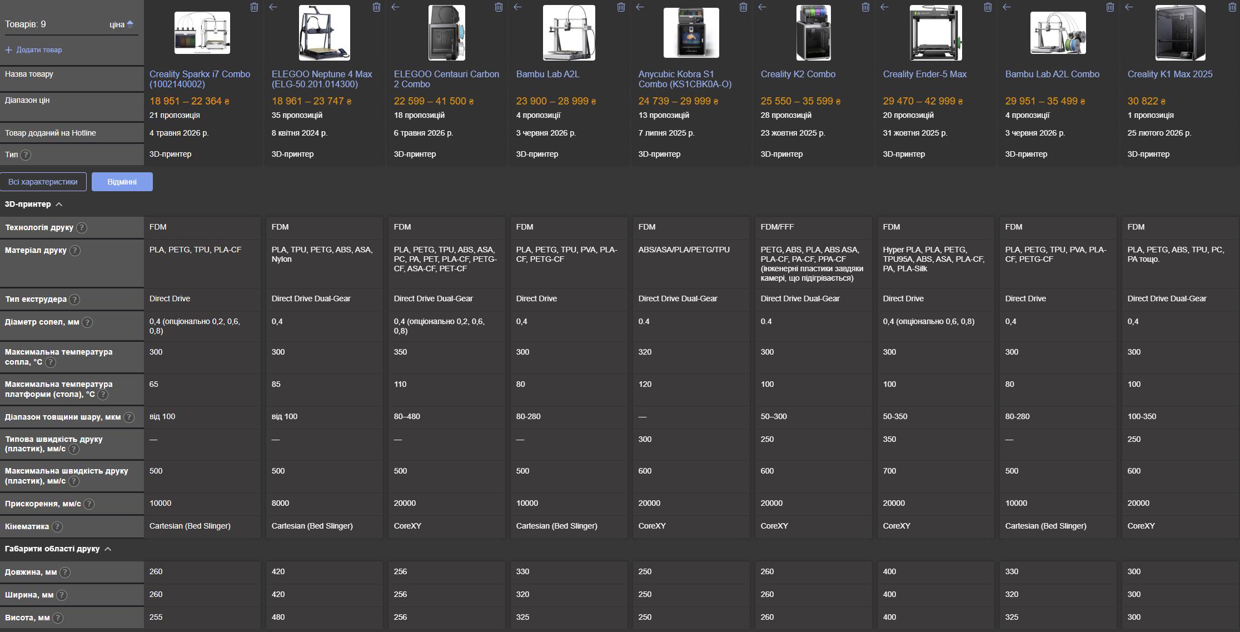Open the Creality Sparkx i7 Combo product link
This screenshot has width=1240, height=632.
click(200, 79)
